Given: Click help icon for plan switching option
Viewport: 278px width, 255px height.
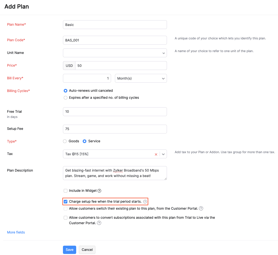Looking at the screenshot, I should [x=201, y=208].
